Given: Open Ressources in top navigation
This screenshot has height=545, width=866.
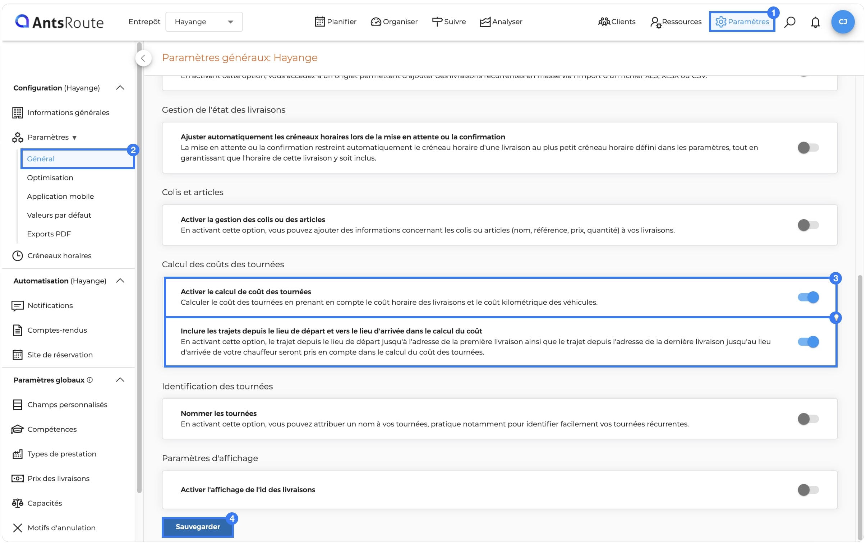Looking at the screenshot, I should coord(676,22).
